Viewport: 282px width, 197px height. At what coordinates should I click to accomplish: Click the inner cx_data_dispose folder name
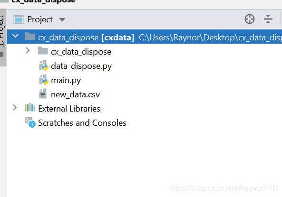coord(81,52)
